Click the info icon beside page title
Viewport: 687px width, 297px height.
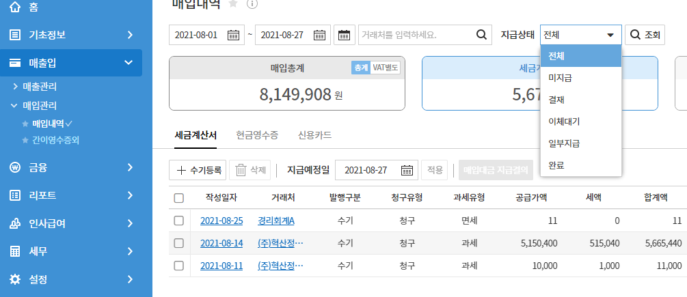point(252,3)
